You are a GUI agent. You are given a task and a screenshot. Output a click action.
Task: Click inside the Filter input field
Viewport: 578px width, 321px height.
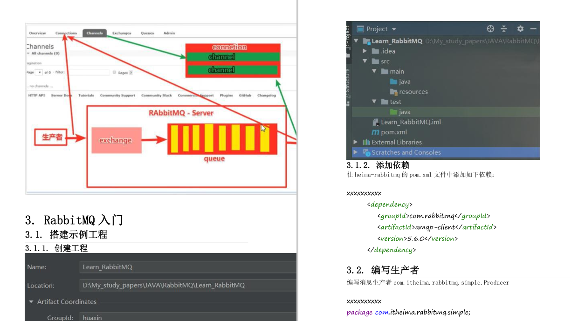[89, 72]
